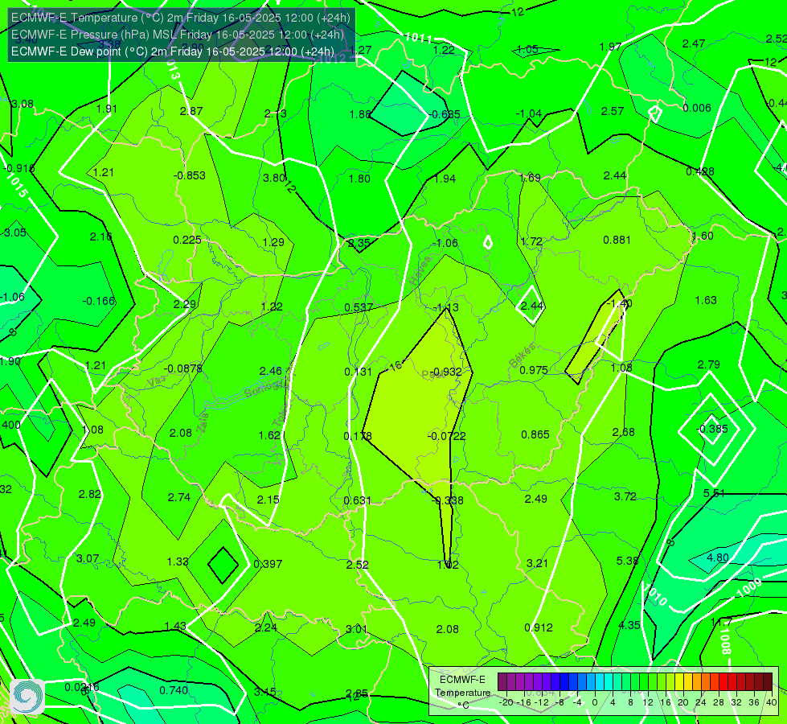Click the dew point value 0.912
Image resolution: width=787 pixels, height=724 pixels.
(539, 627)
